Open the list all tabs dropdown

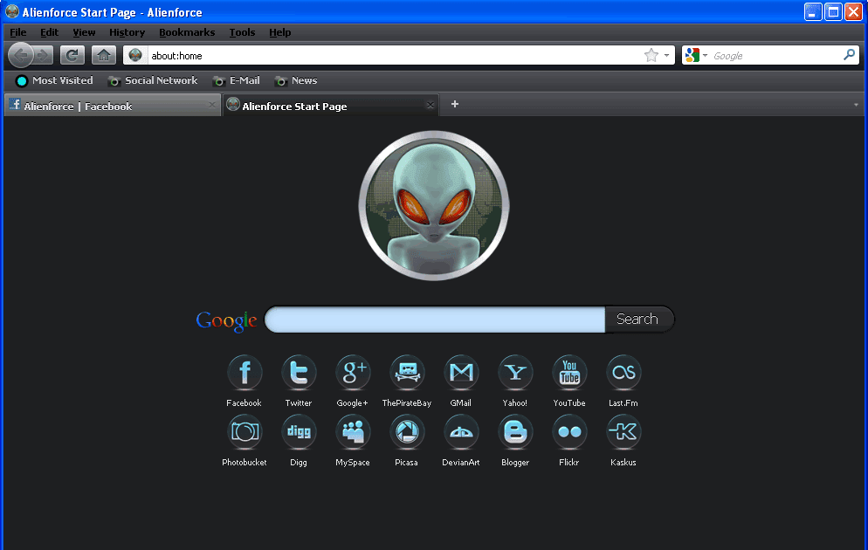coord(856,105)
